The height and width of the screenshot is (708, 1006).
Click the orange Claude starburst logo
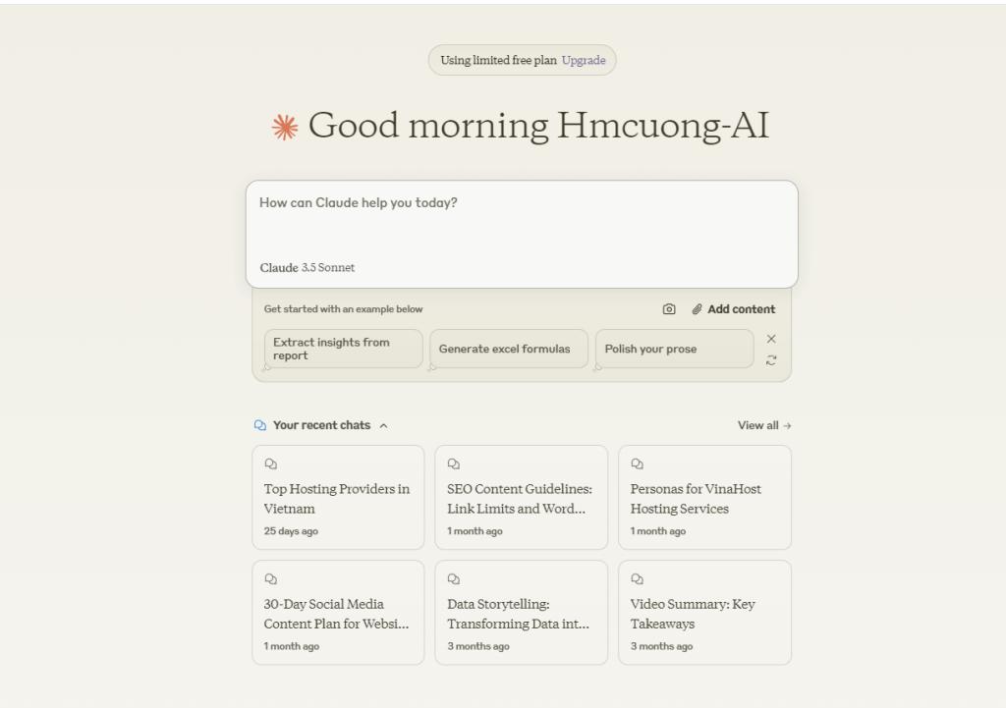(285, 127)
